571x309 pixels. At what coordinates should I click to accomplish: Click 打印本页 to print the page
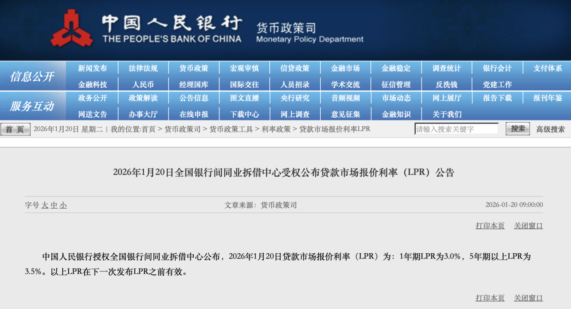pyautogui.click(x=489, y=226)
